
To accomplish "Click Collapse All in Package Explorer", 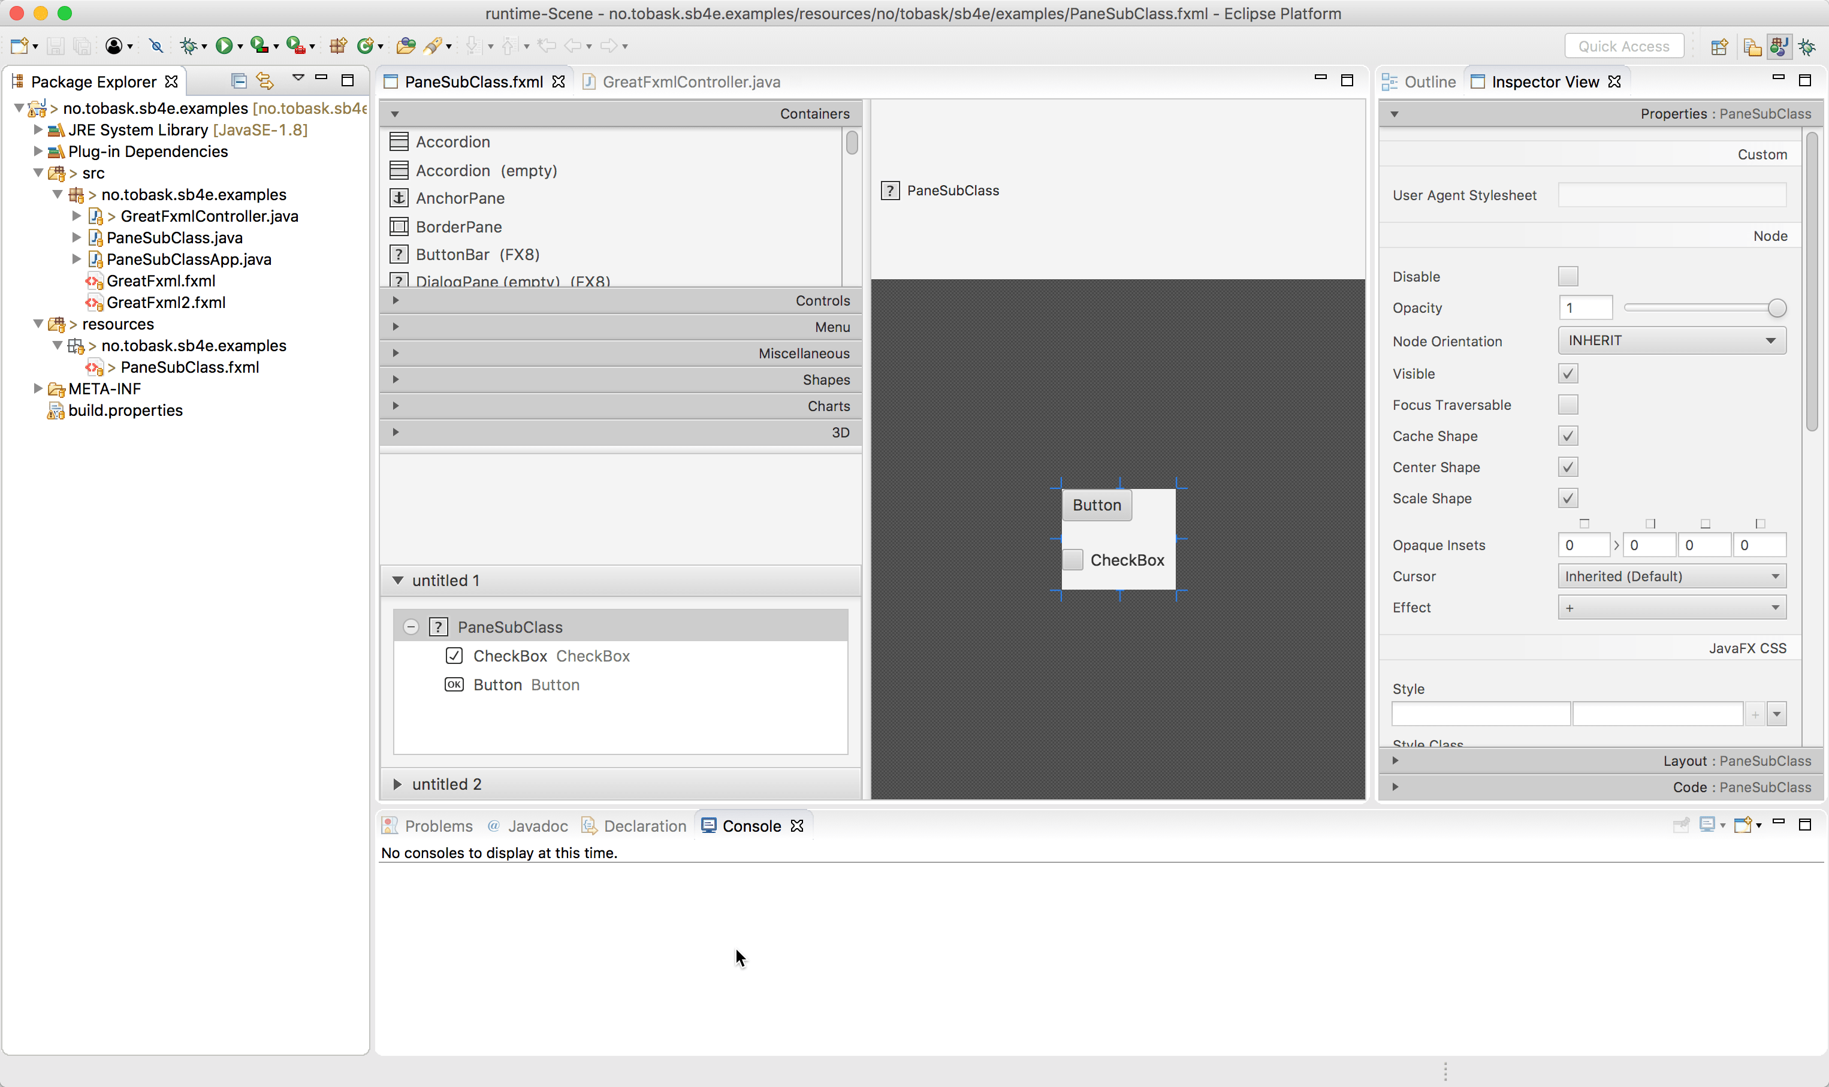I will pos(238,80).
